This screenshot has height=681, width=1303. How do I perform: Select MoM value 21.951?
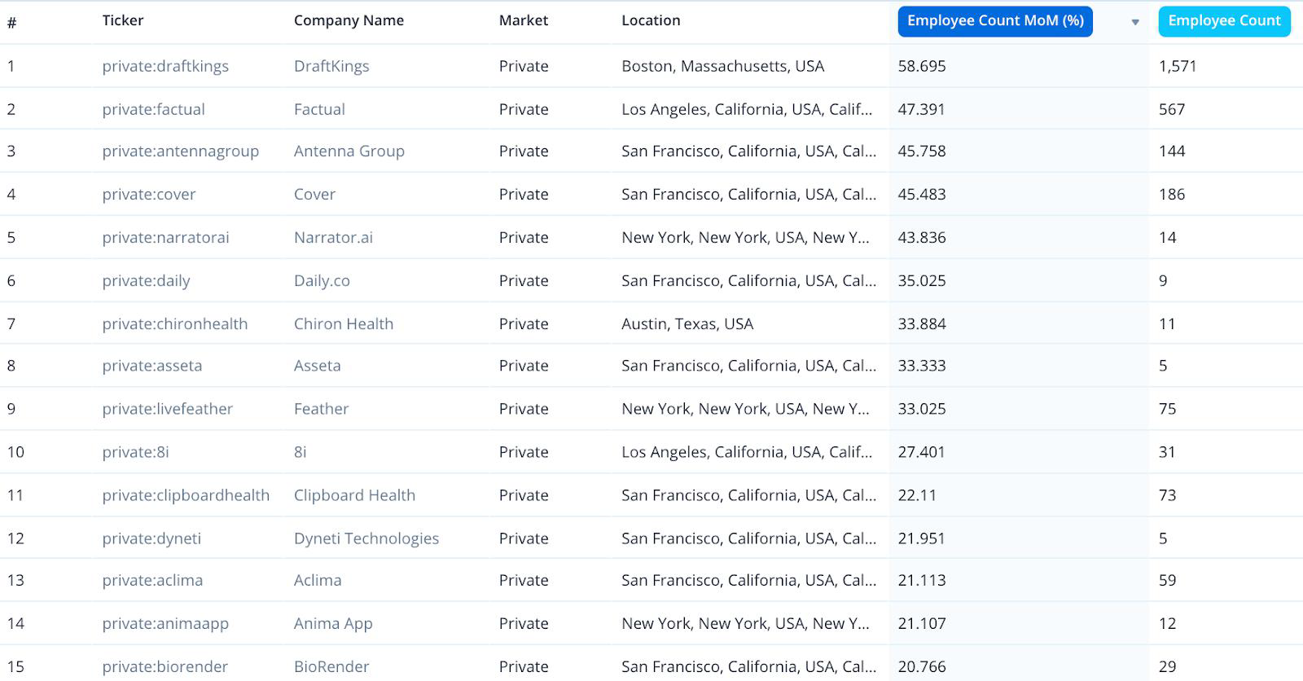[922, 538]
